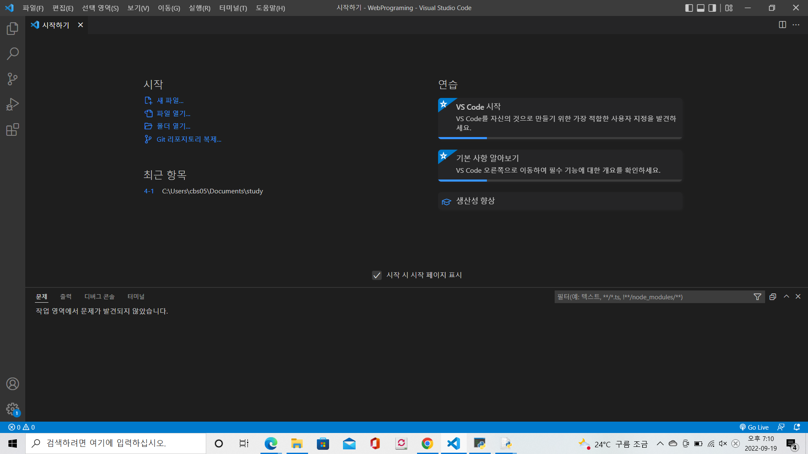Open the Extensions view

point(13,129)
